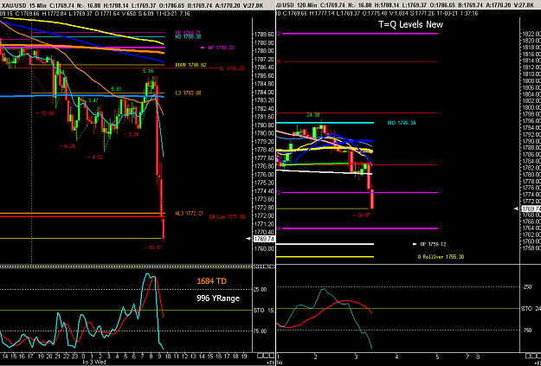Click the 120-Min chart title bar text

click(405, 5)
